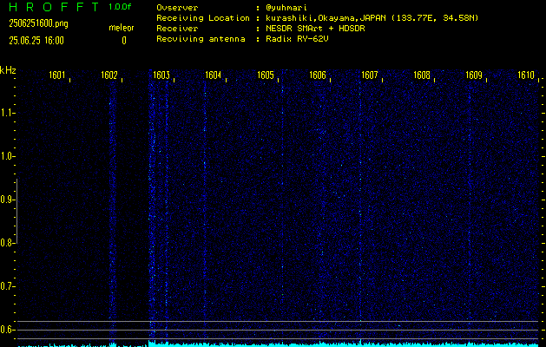Click the kHz axis unit label
This screenshot has width=546, height=347.
tap(8, 70)
